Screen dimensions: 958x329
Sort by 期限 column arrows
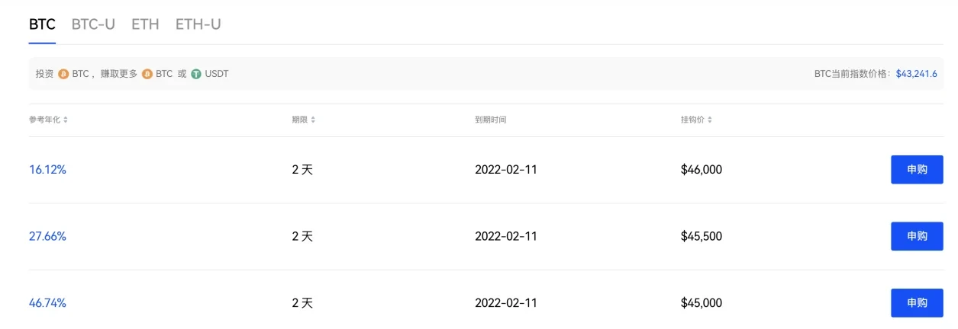click(313, 120)
